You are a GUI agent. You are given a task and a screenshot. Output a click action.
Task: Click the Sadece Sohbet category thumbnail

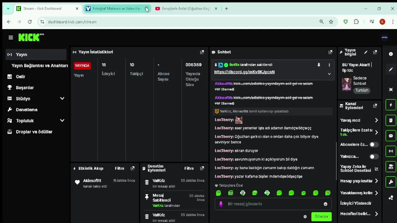coord(346,84)
